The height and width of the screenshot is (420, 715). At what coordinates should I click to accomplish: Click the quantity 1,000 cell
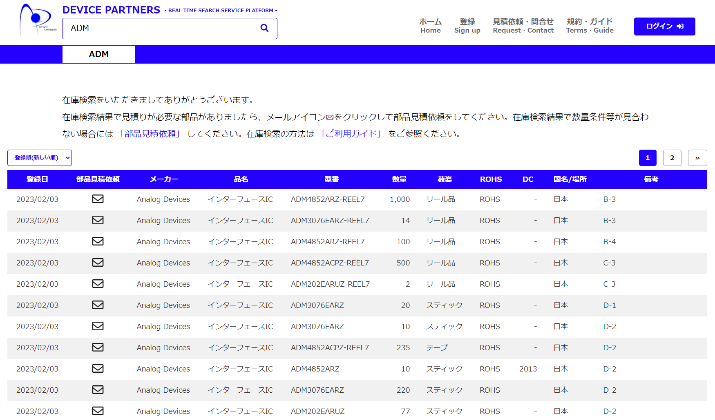point(400,199)
